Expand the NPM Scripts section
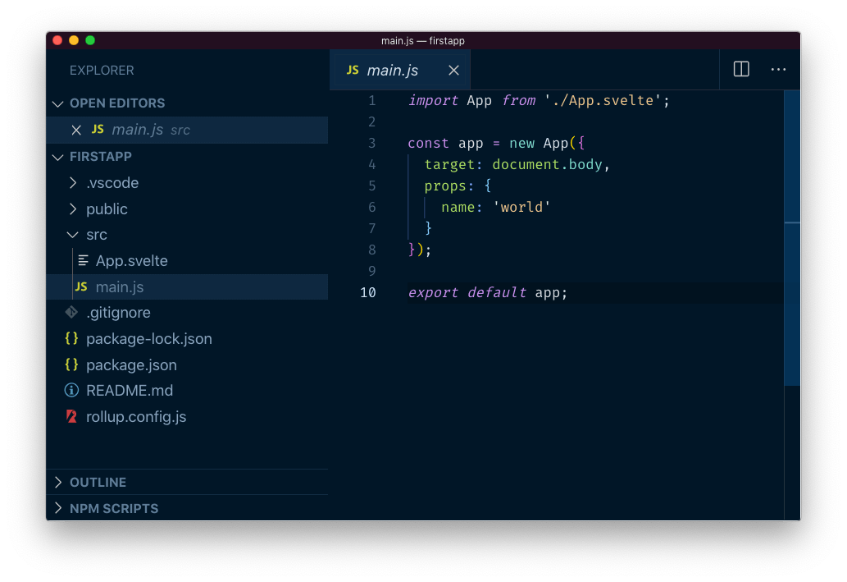The height and width of the screenshot is (582, 847). tap(58, 509)
